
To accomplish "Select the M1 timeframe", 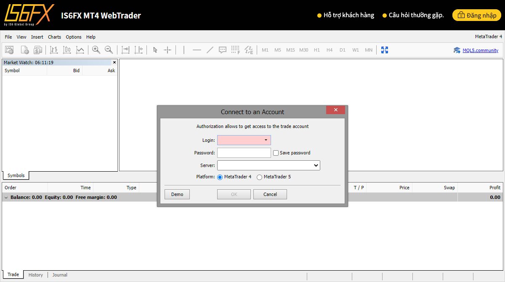I will (x=265, y=50).
